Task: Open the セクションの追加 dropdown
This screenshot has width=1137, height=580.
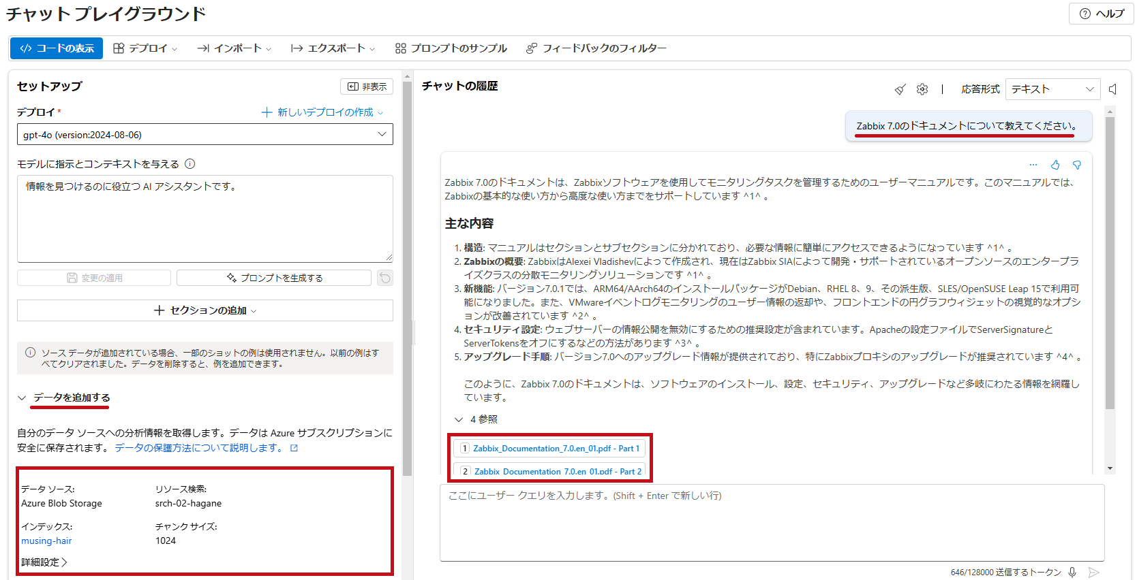Action: tap(204, 310)
